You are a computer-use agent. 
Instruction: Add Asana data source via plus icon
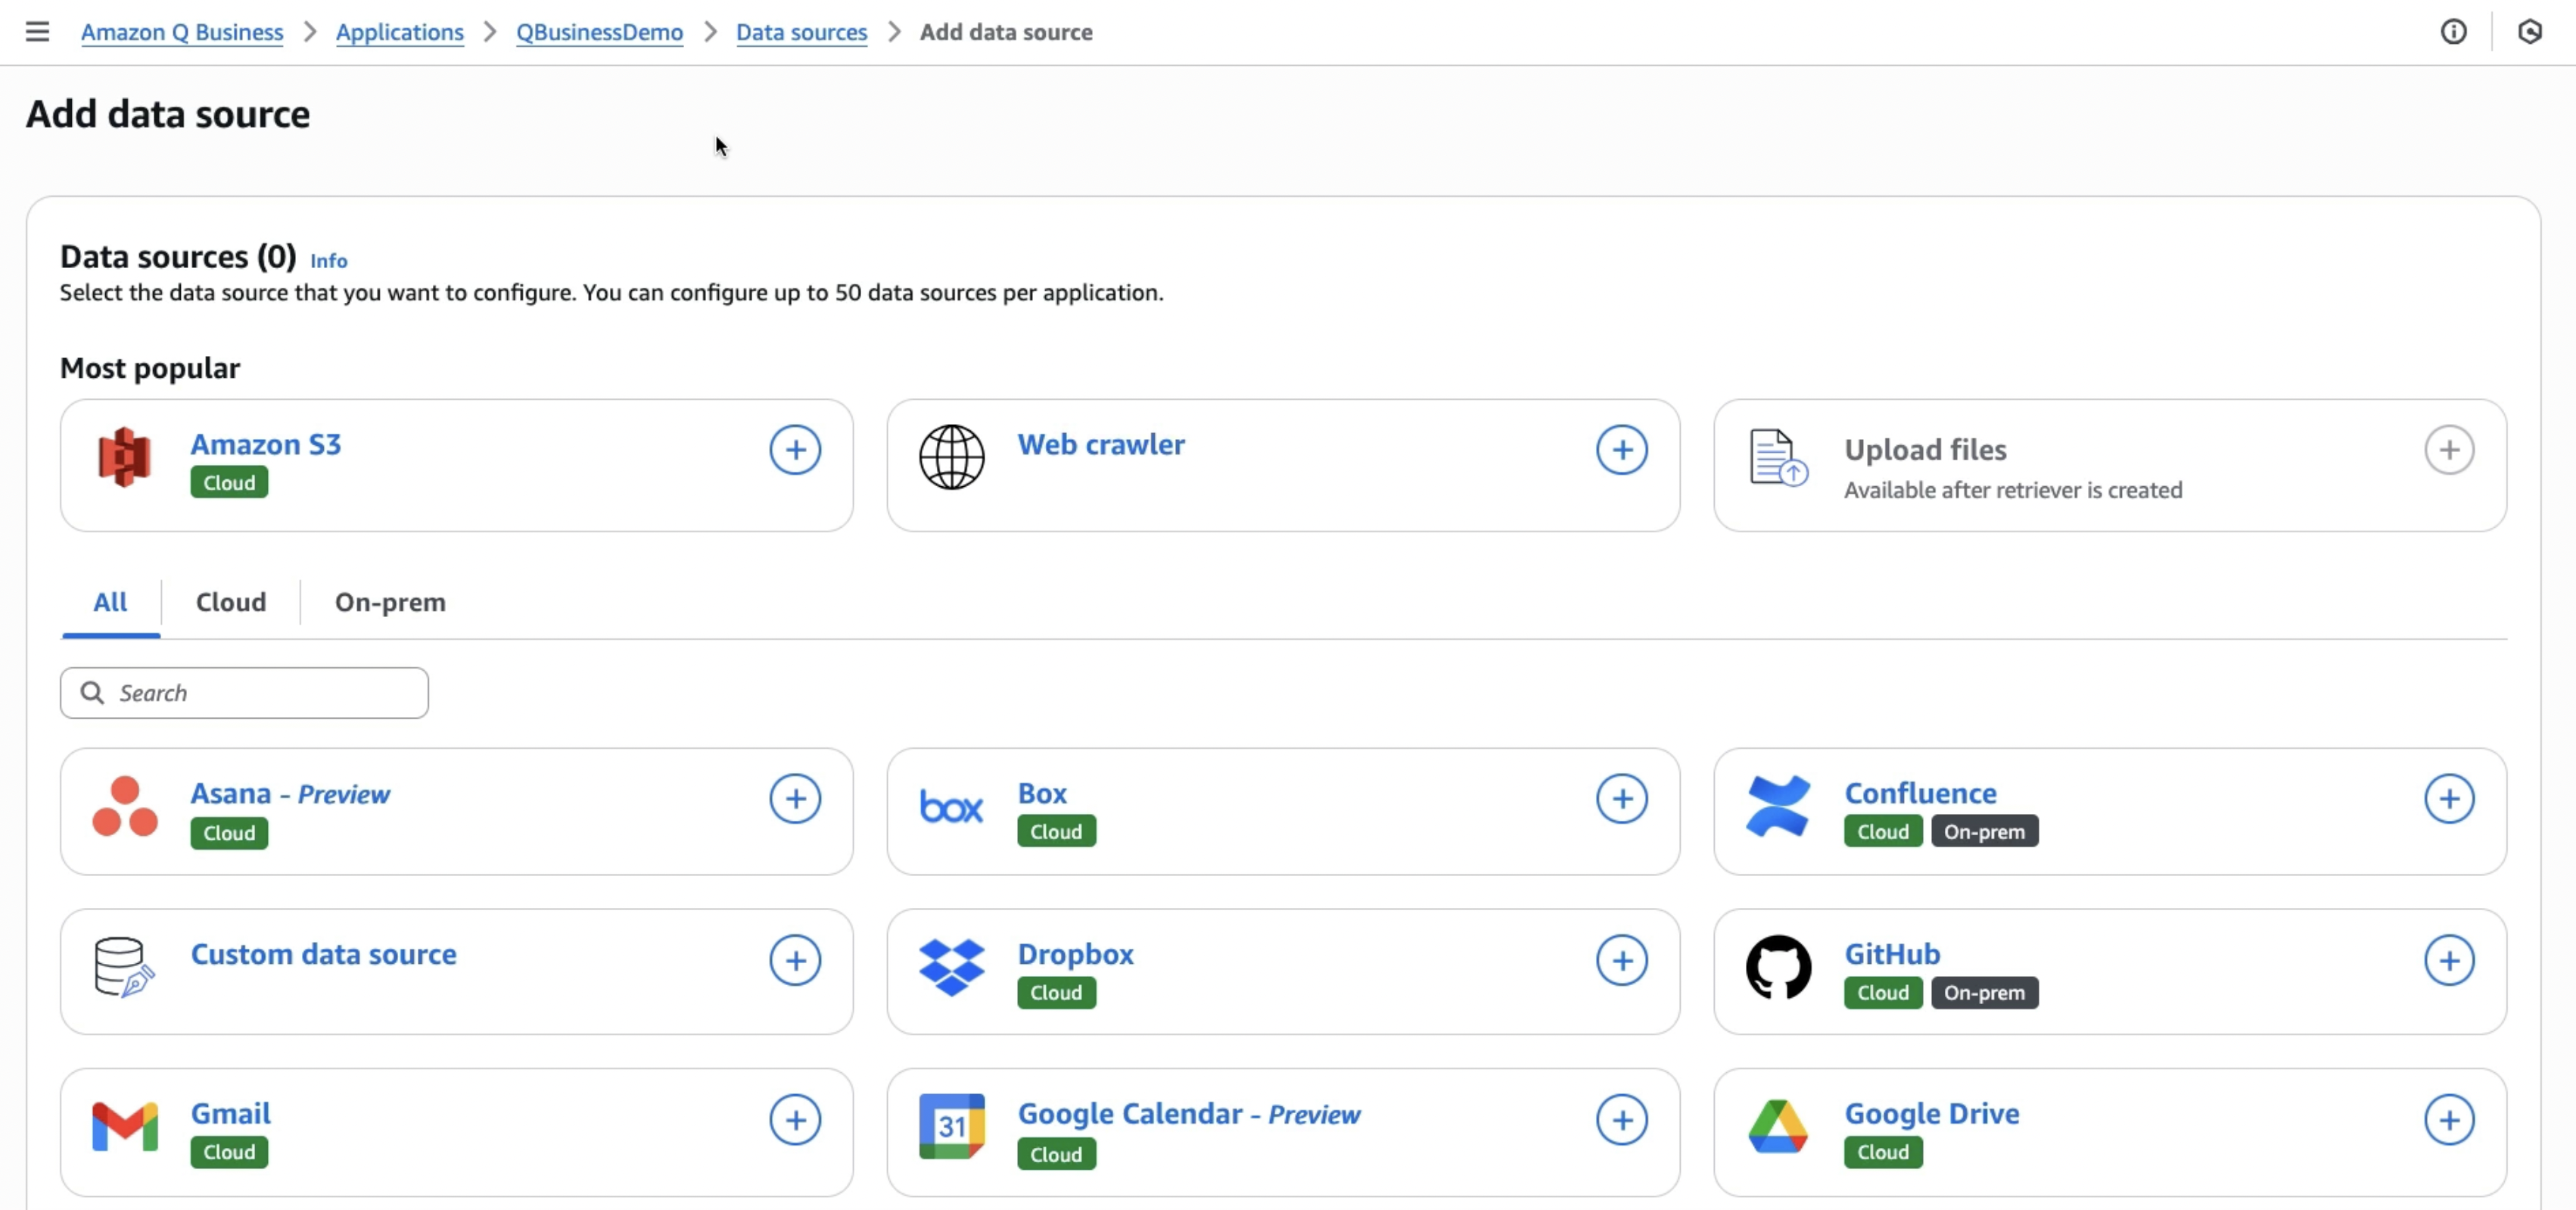tap(795, 799)
